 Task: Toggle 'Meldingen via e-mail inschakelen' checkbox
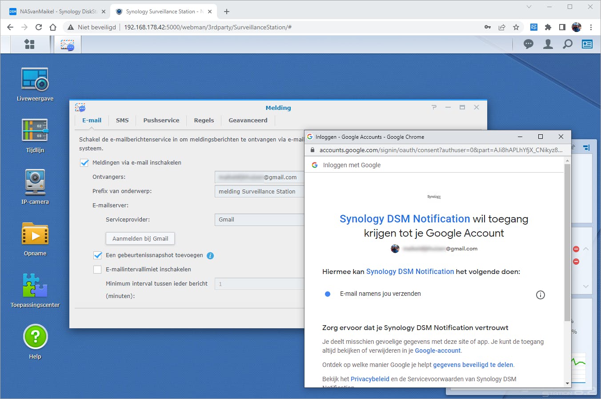pyautogui.click(x=84, y=163)
